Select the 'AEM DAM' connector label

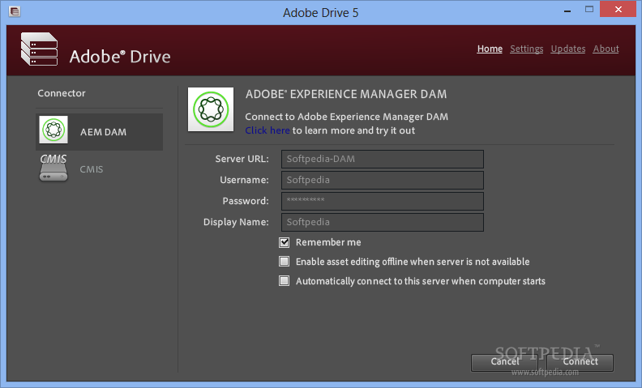point(103,132)
